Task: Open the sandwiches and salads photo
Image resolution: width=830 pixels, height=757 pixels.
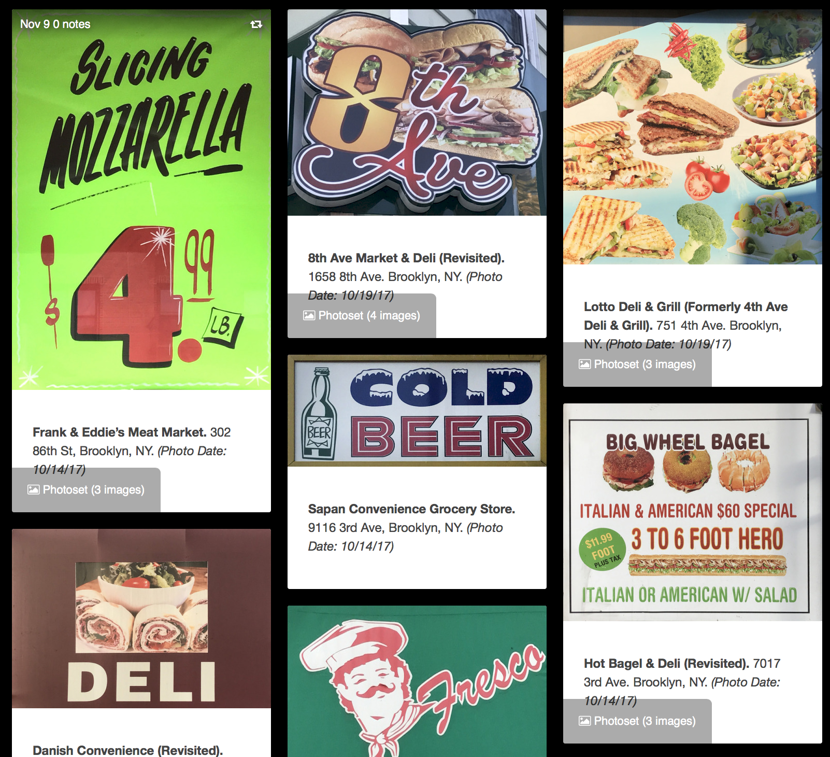Action: [693, 137]
